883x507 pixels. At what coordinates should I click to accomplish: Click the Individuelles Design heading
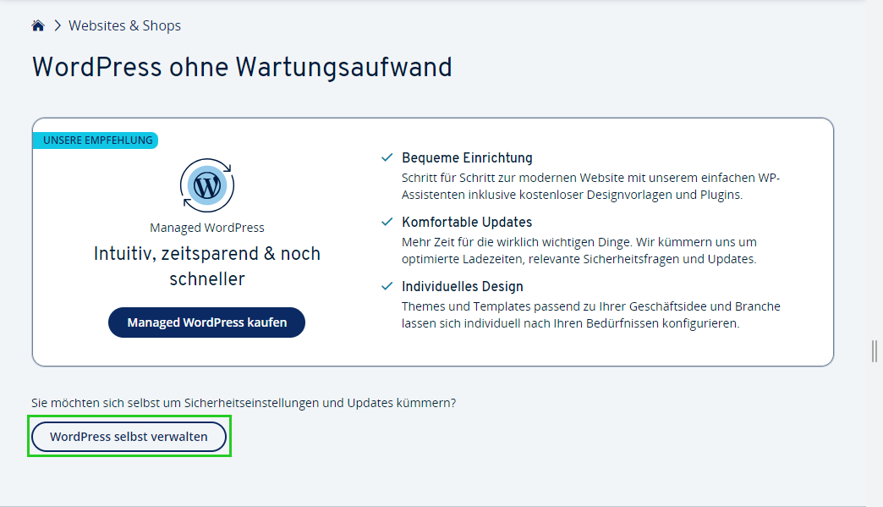pyautogui.click(x=463, y=286)
